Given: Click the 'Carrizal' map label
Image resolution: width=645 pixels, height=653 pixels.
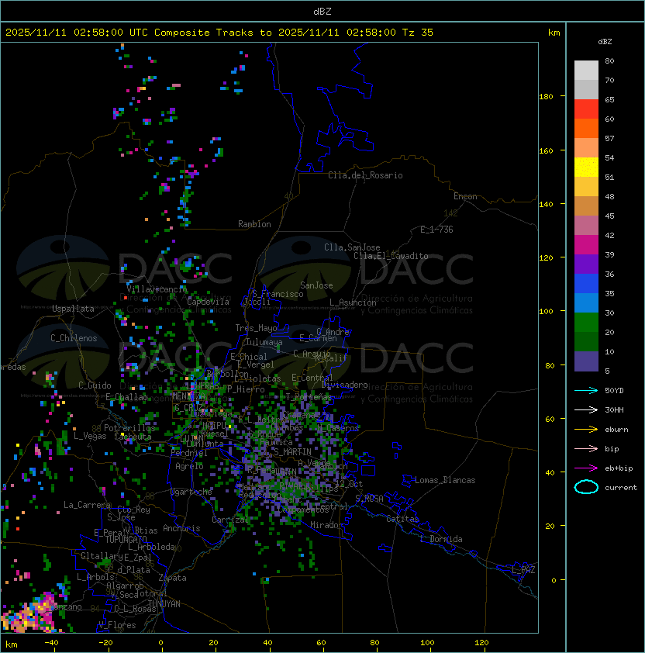Looking at the screenshot, I should point(230,520).
